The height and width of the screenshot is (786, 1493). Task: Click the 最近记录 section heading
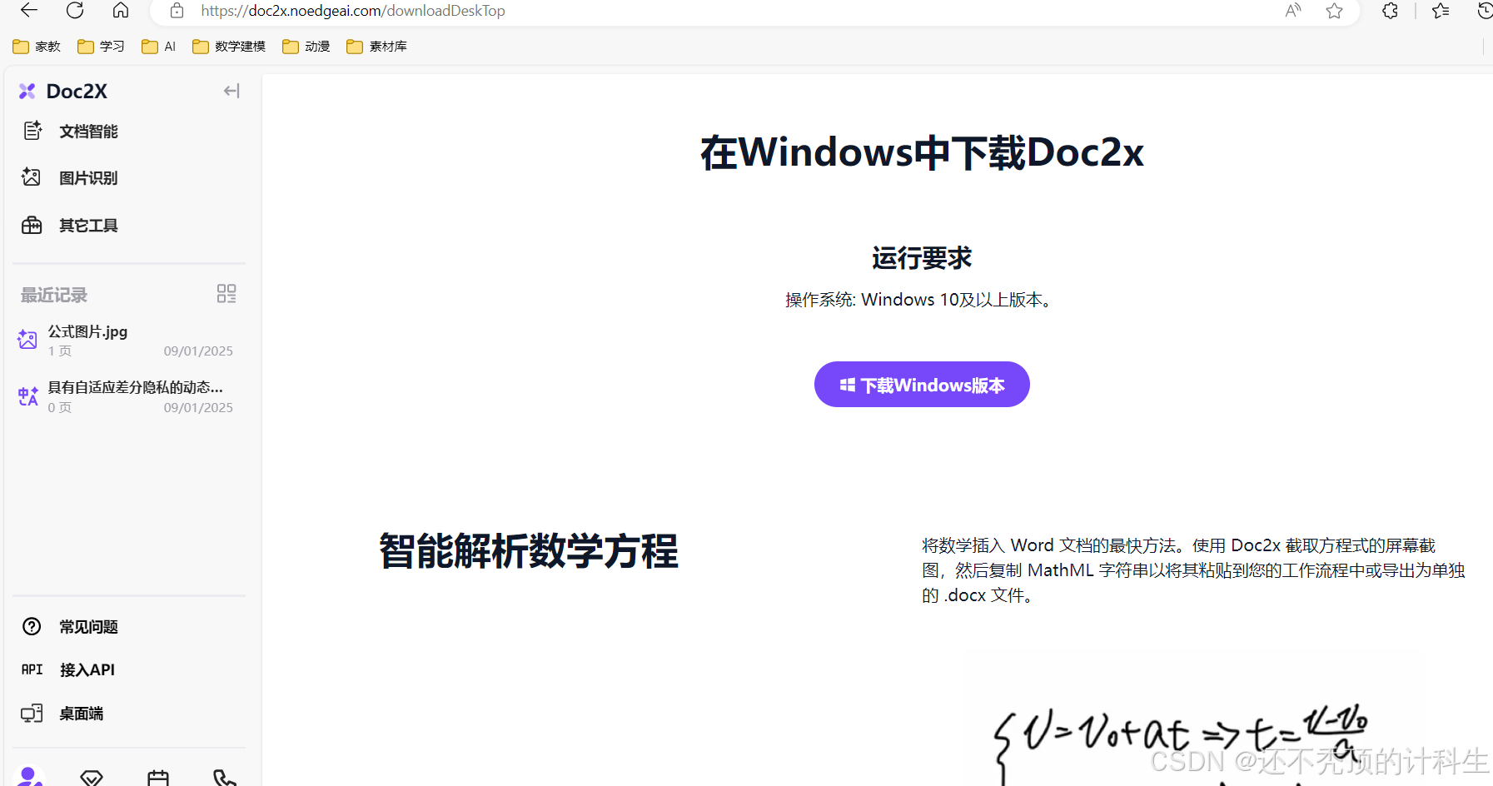point(54,295)
